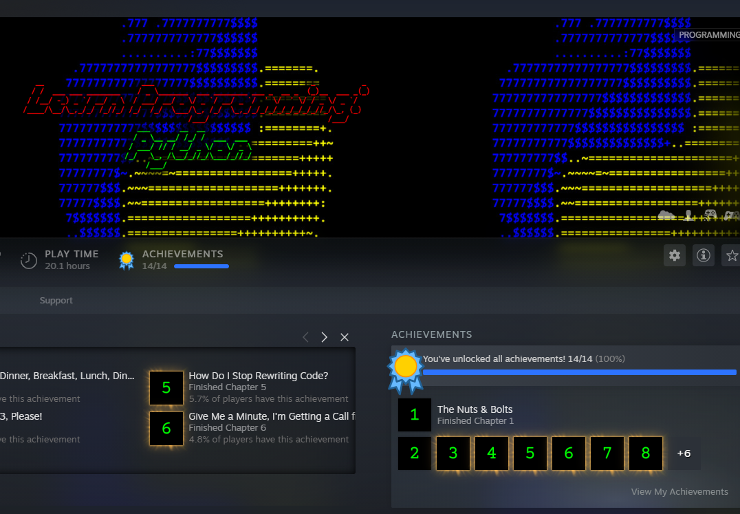Go to previous activity card arrow
This screenshot has width=740, height=514.
click(x=305, y=337)
